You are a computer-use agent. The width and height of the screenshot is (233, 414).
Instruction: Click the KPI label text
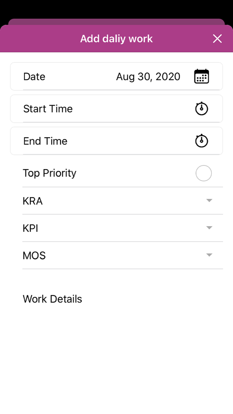tap(31, 228)
